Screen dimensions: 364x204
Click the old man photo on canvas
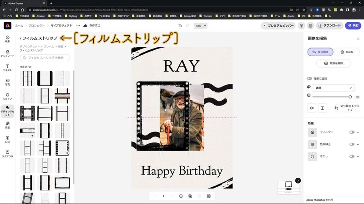[182, 118]
